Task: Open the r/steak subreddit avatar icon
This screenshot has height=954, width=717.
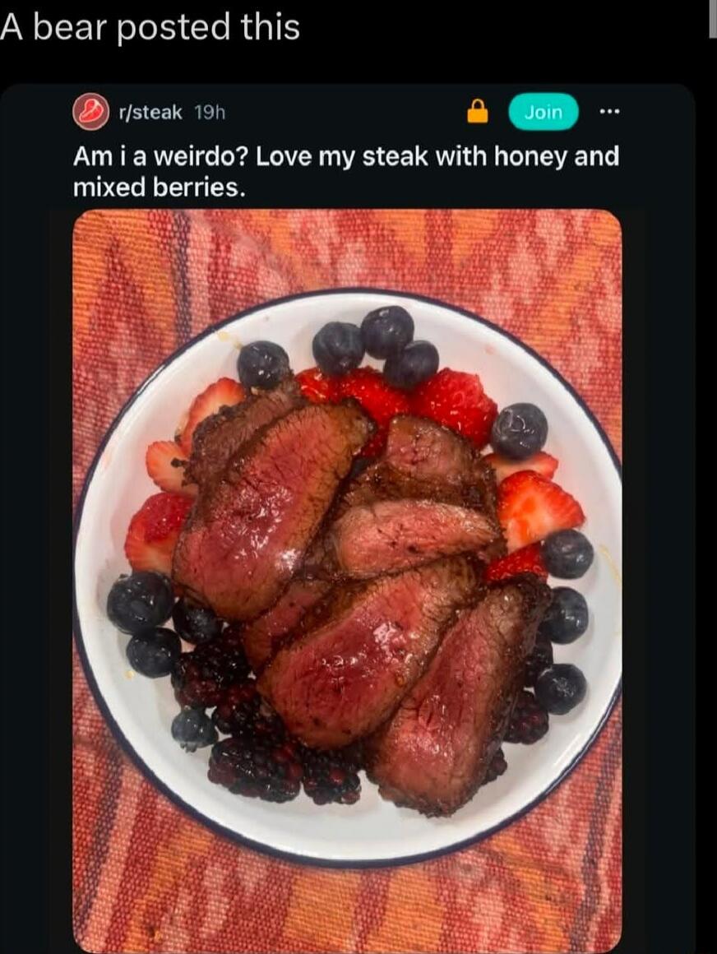Action: tap(91, 112)
